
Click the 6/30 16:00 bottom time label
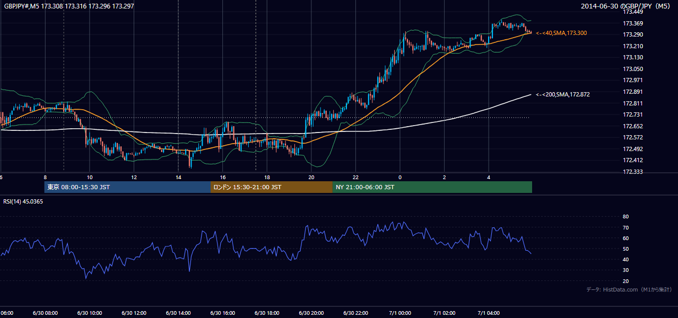(222, 313)
